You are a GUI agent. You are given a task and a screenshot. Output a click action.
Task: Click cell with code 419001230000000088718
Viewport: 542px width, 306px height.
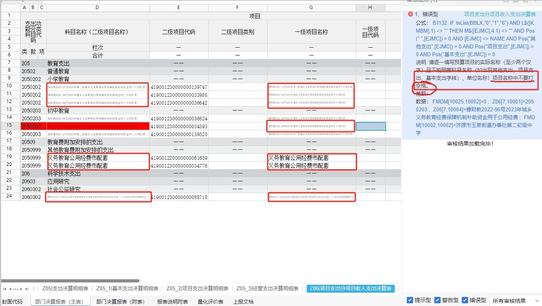[179, 197]
